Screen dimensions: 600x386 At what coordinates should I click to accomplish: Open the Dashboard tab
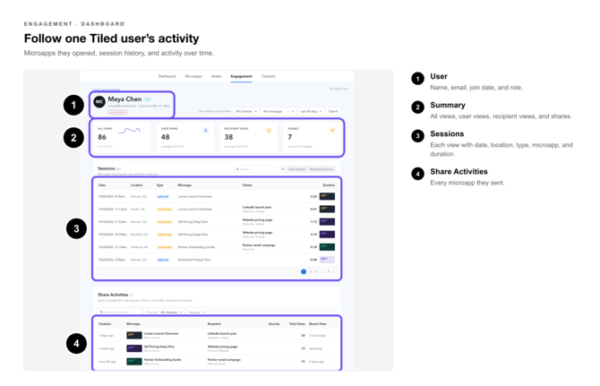click(x=167, y=76)
